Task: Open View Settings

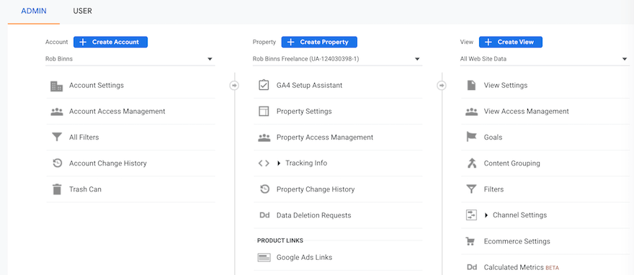Action: point(506,86)
